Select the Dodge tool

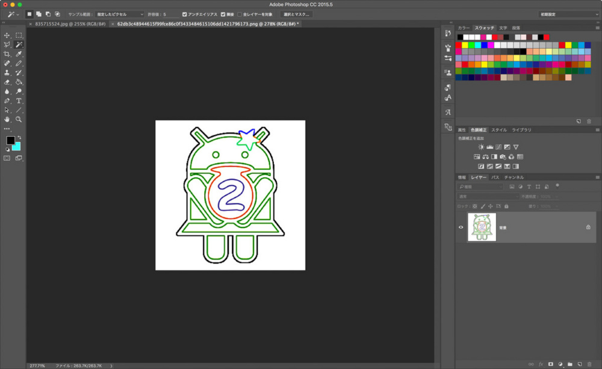click(19, 91)
